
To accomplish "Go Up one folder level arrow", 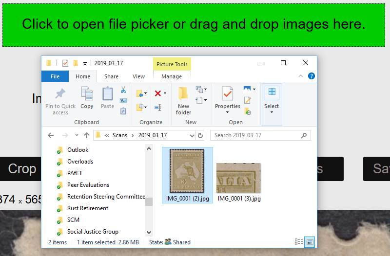I will coord(87,135).
